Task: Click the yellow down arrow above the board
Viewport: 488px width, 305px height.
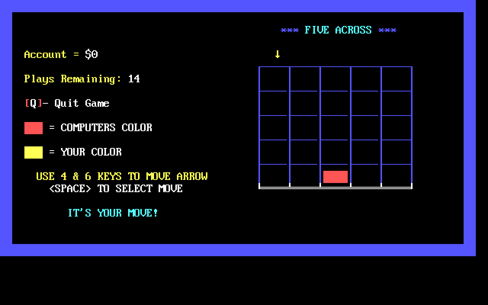Action: 278,54
